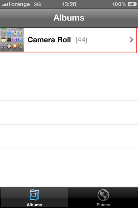
Task: Tap the 3G network indicator
Action: pyautogui.click(x=37, y=4)
